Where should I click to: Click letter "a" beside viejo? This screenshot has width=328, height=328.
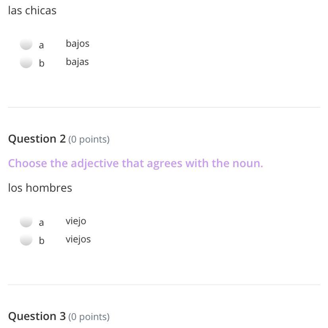point(41,223)
